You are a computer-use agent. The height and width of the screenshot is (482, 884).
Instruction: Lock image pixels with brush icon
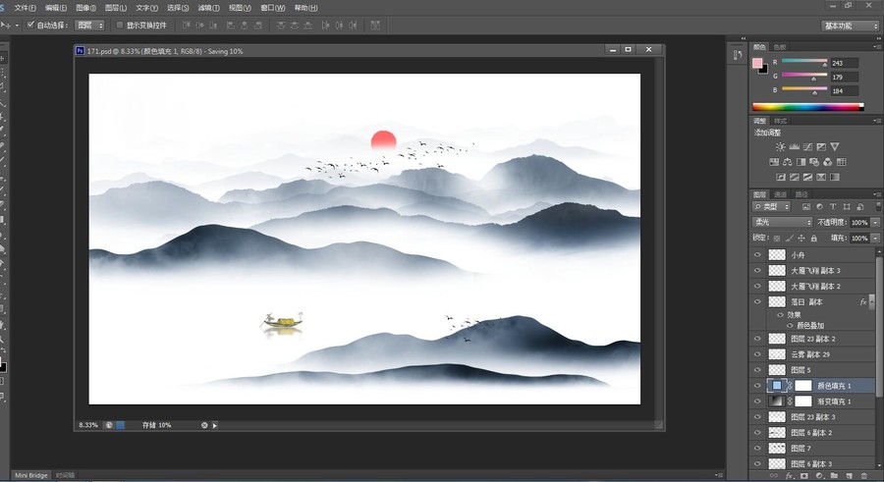[790, 239]
